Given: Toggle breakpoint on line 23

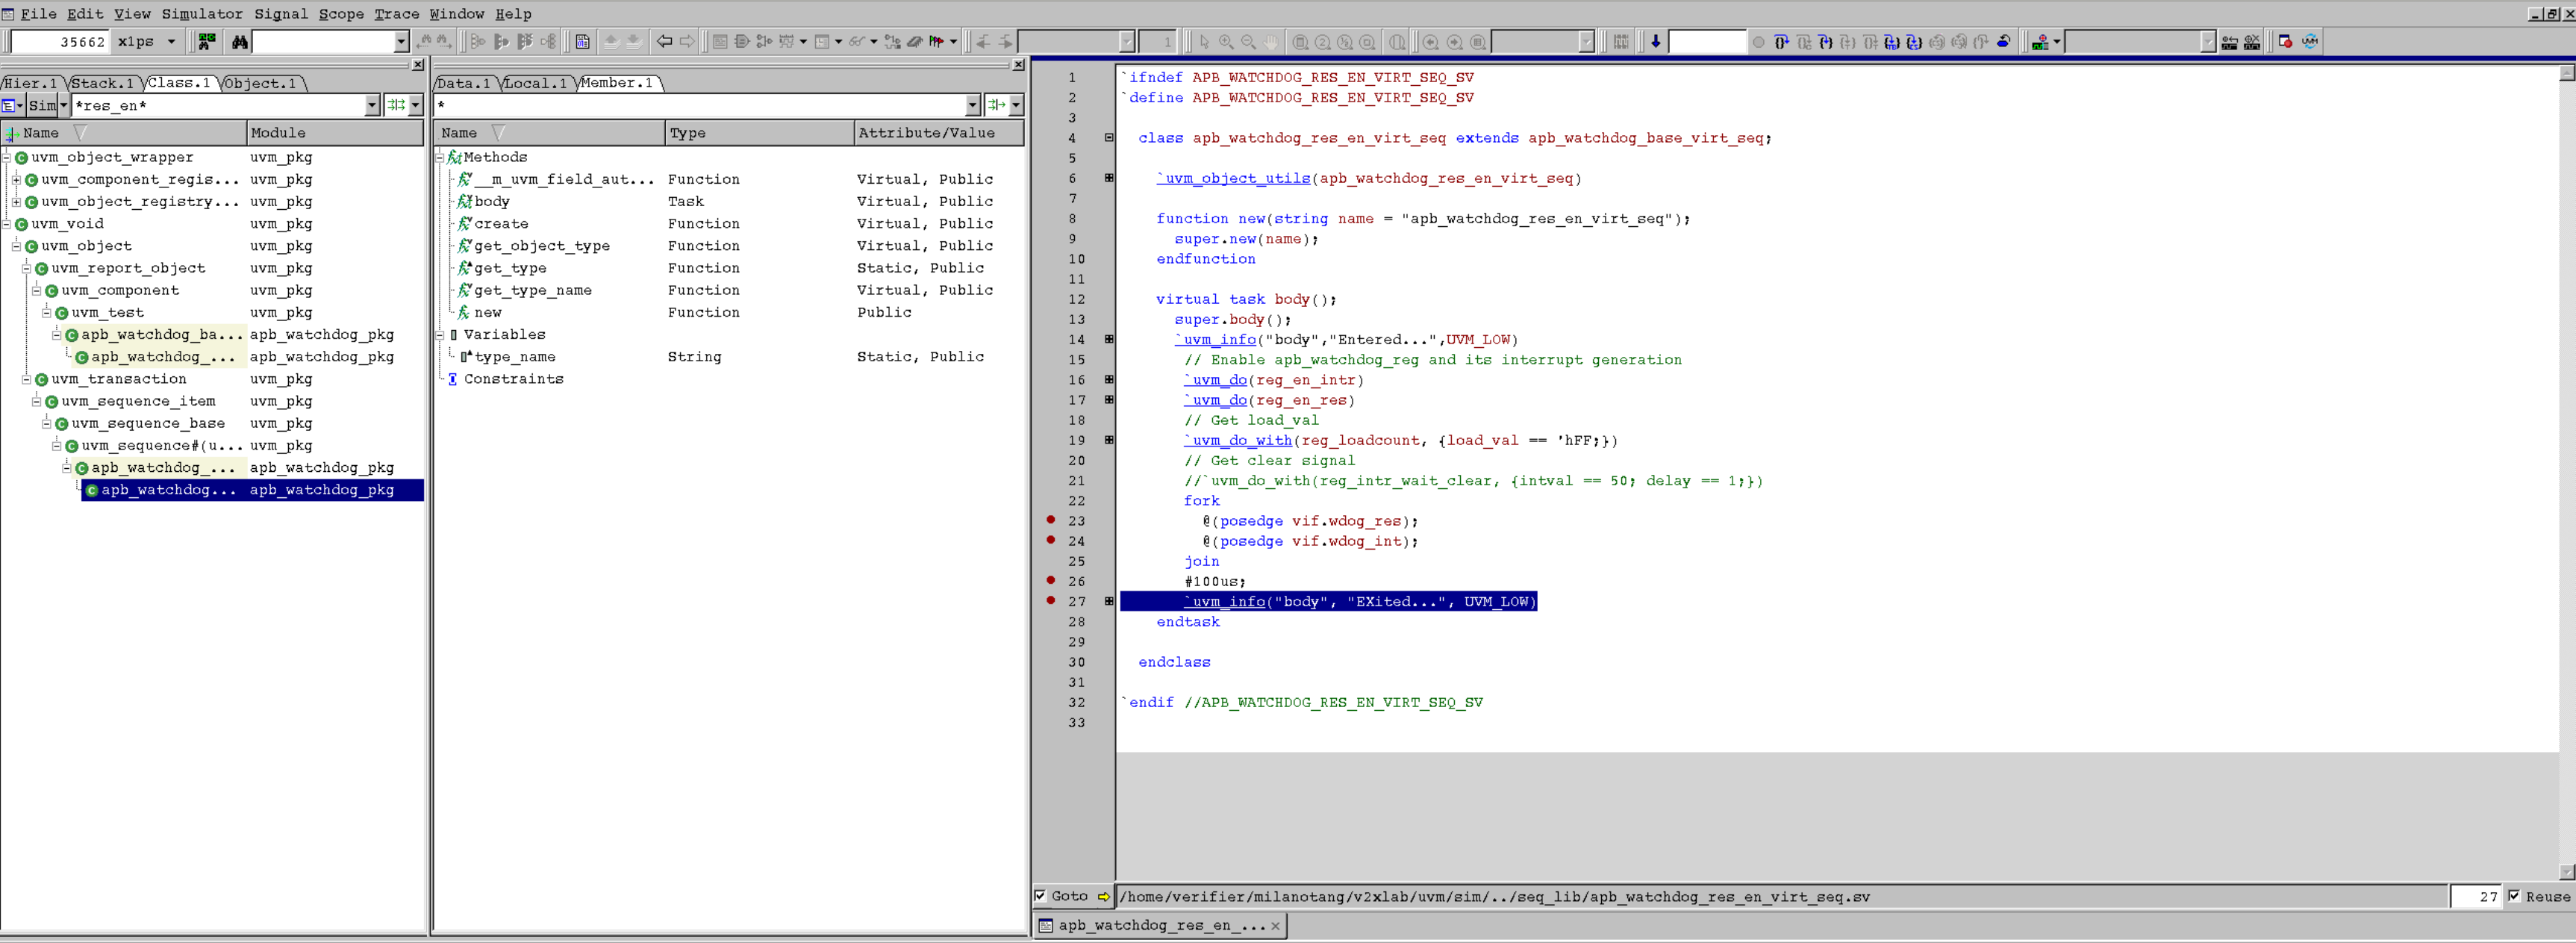Looking at the screenshot, I should [1051, 520].
